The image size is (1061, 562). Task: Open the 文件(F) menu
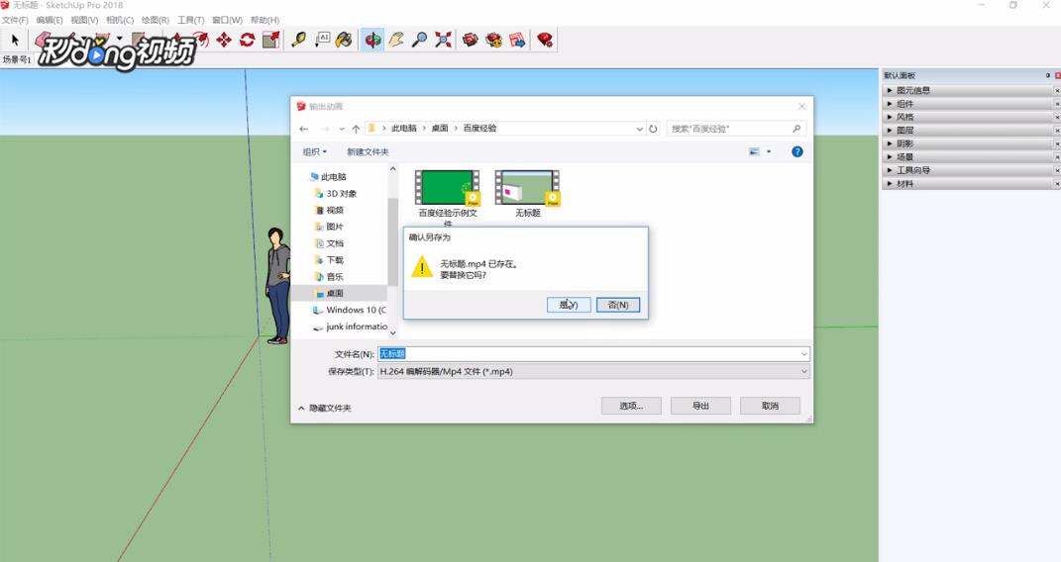pos(15,20)
